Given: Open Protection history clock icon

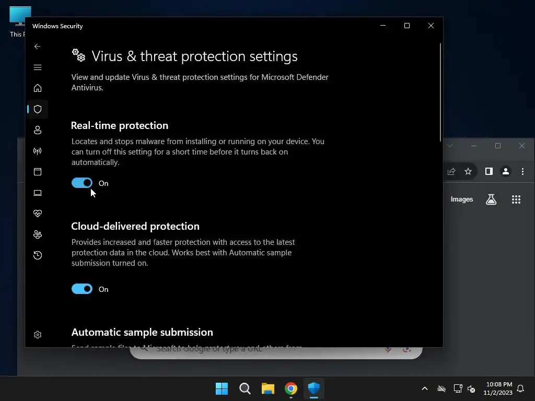Looking at the screenshot, I should [x=38, y=255].
